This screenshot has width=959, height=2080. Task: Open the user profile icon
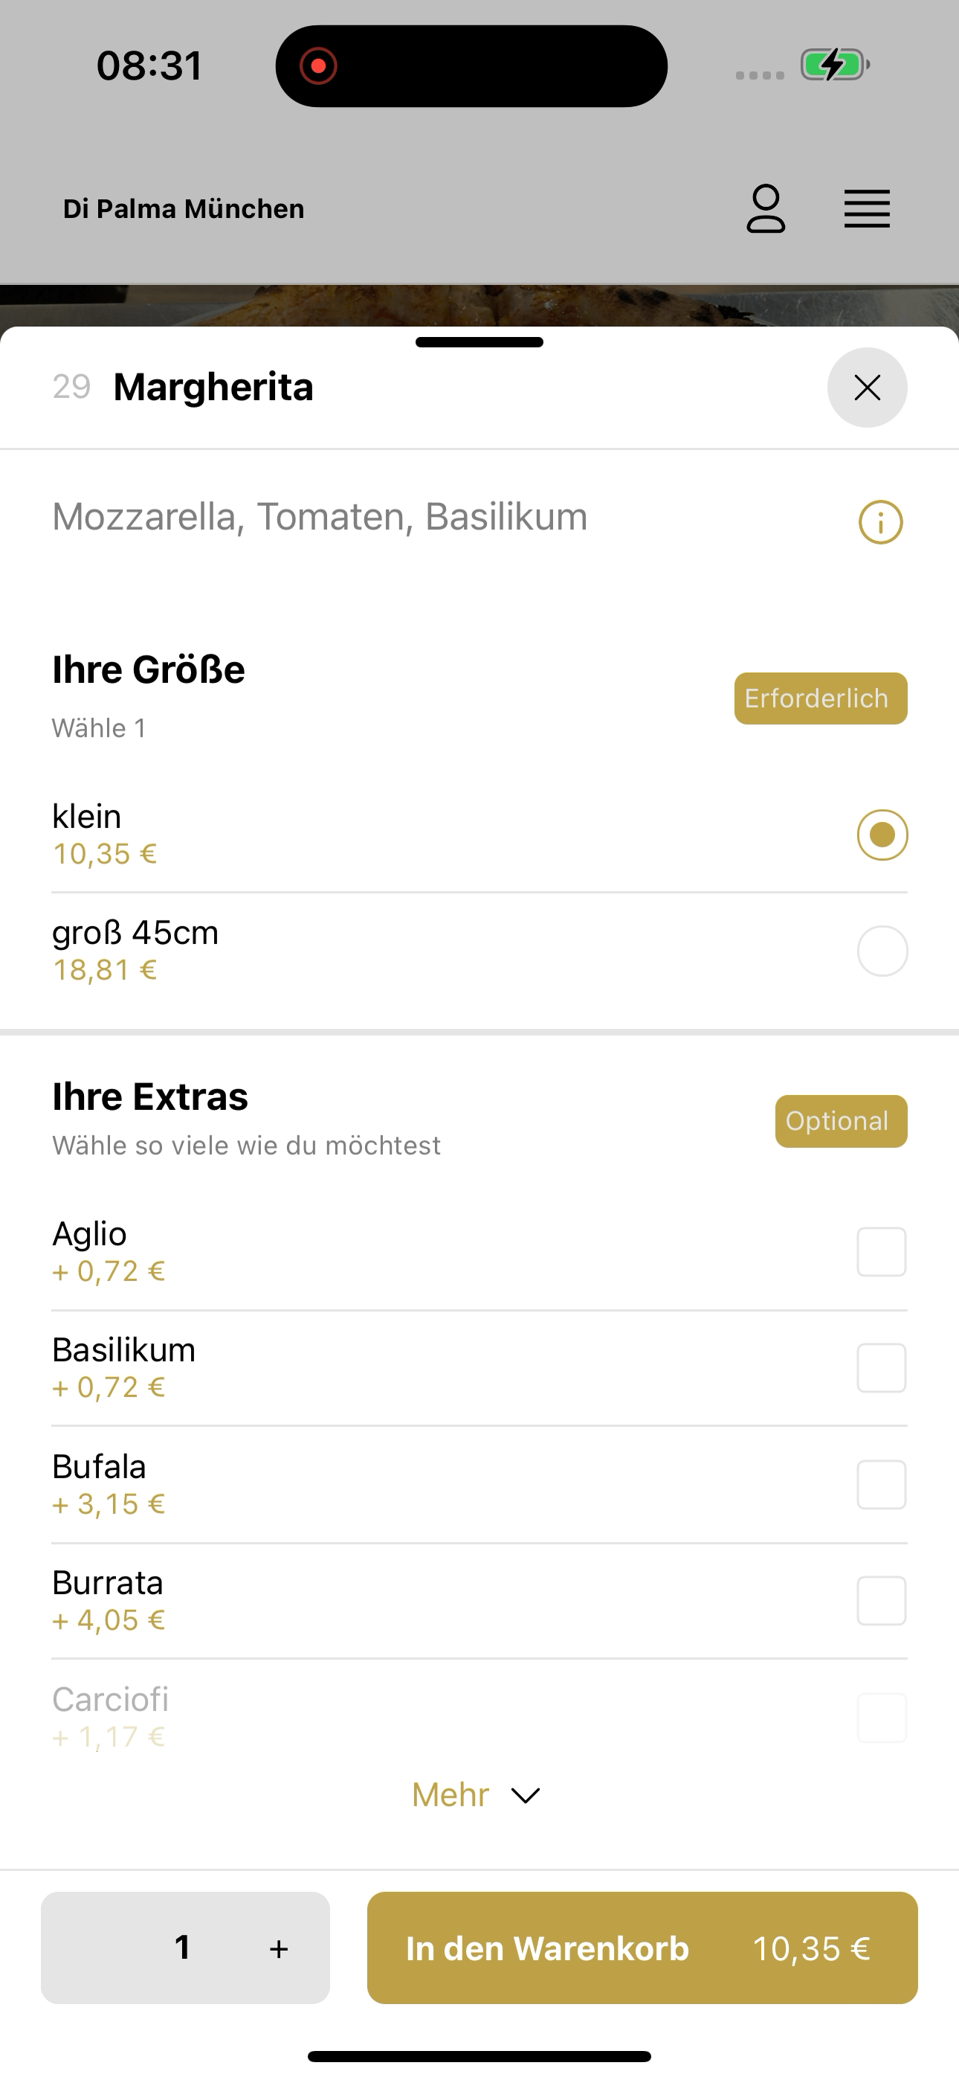[x=765, y=208]
